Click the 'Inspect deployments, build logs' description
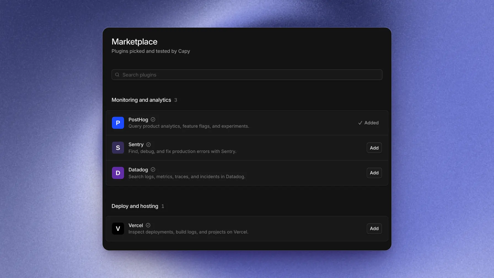The width and height of the screenshot is (494, 278). click(x=188, y=232)
